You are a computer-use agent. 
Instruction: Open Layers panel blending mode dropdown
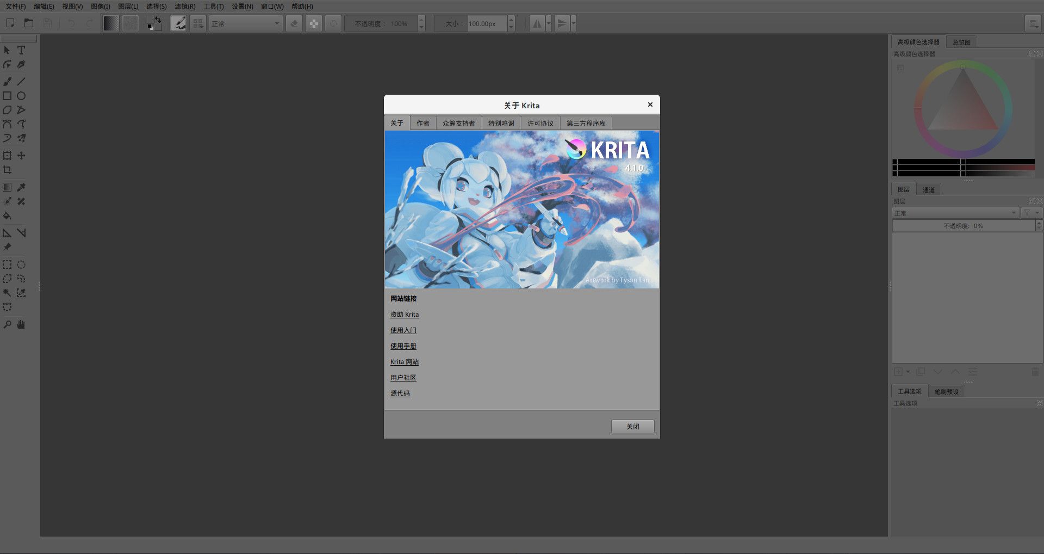click(x=955, y=213)
